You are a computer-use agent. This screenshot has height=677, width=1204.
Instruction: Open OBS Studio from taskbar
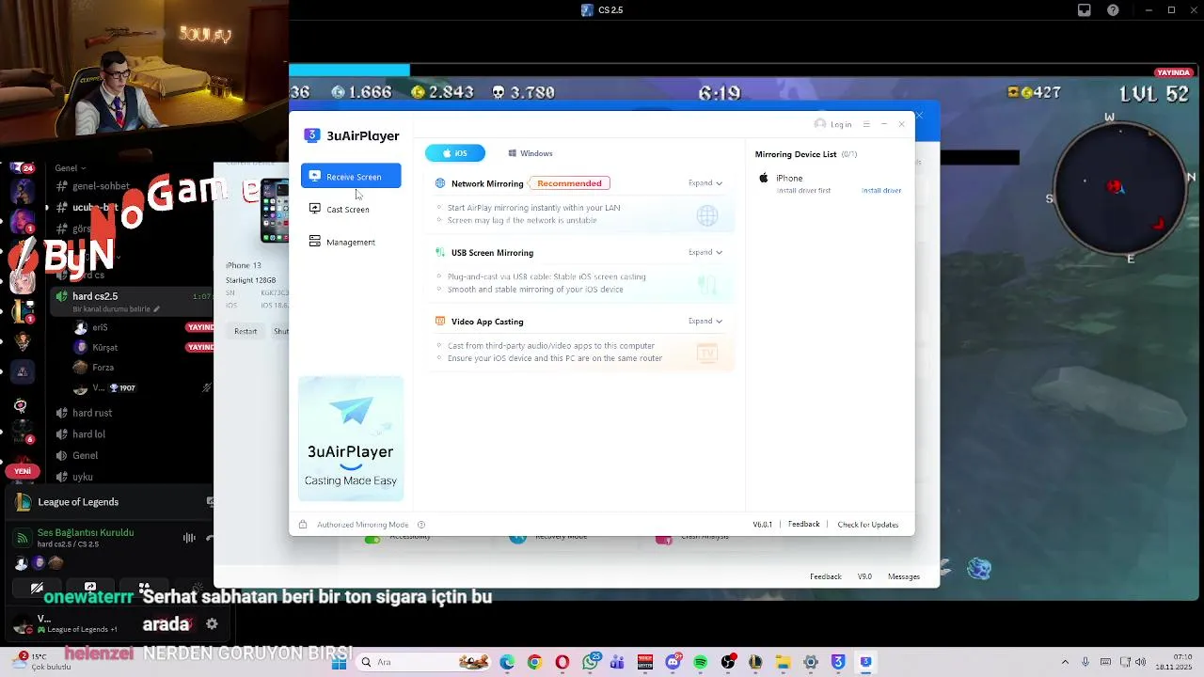click(728, 662)
